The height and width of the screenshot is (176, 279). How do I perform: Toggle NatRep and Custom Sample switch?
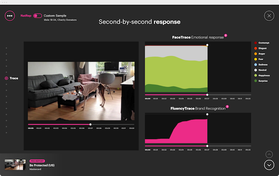tap(38, 16)
